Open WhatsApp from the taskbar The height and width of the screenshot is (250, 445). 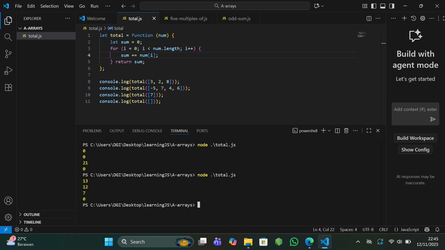(294, 241)
